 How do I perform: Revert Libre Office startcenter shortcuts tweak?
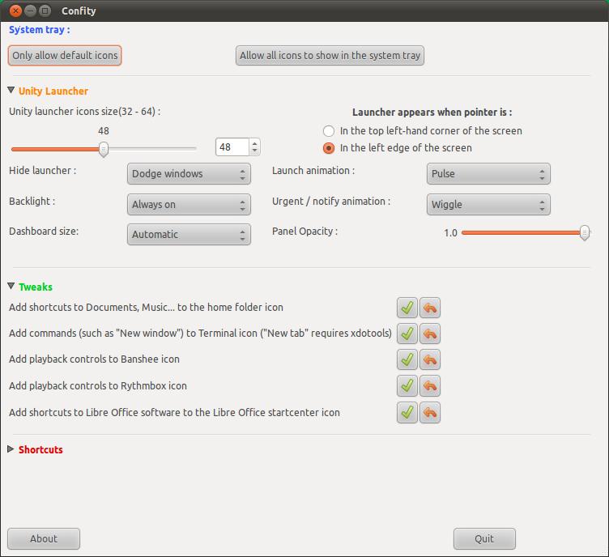[430, 412]
